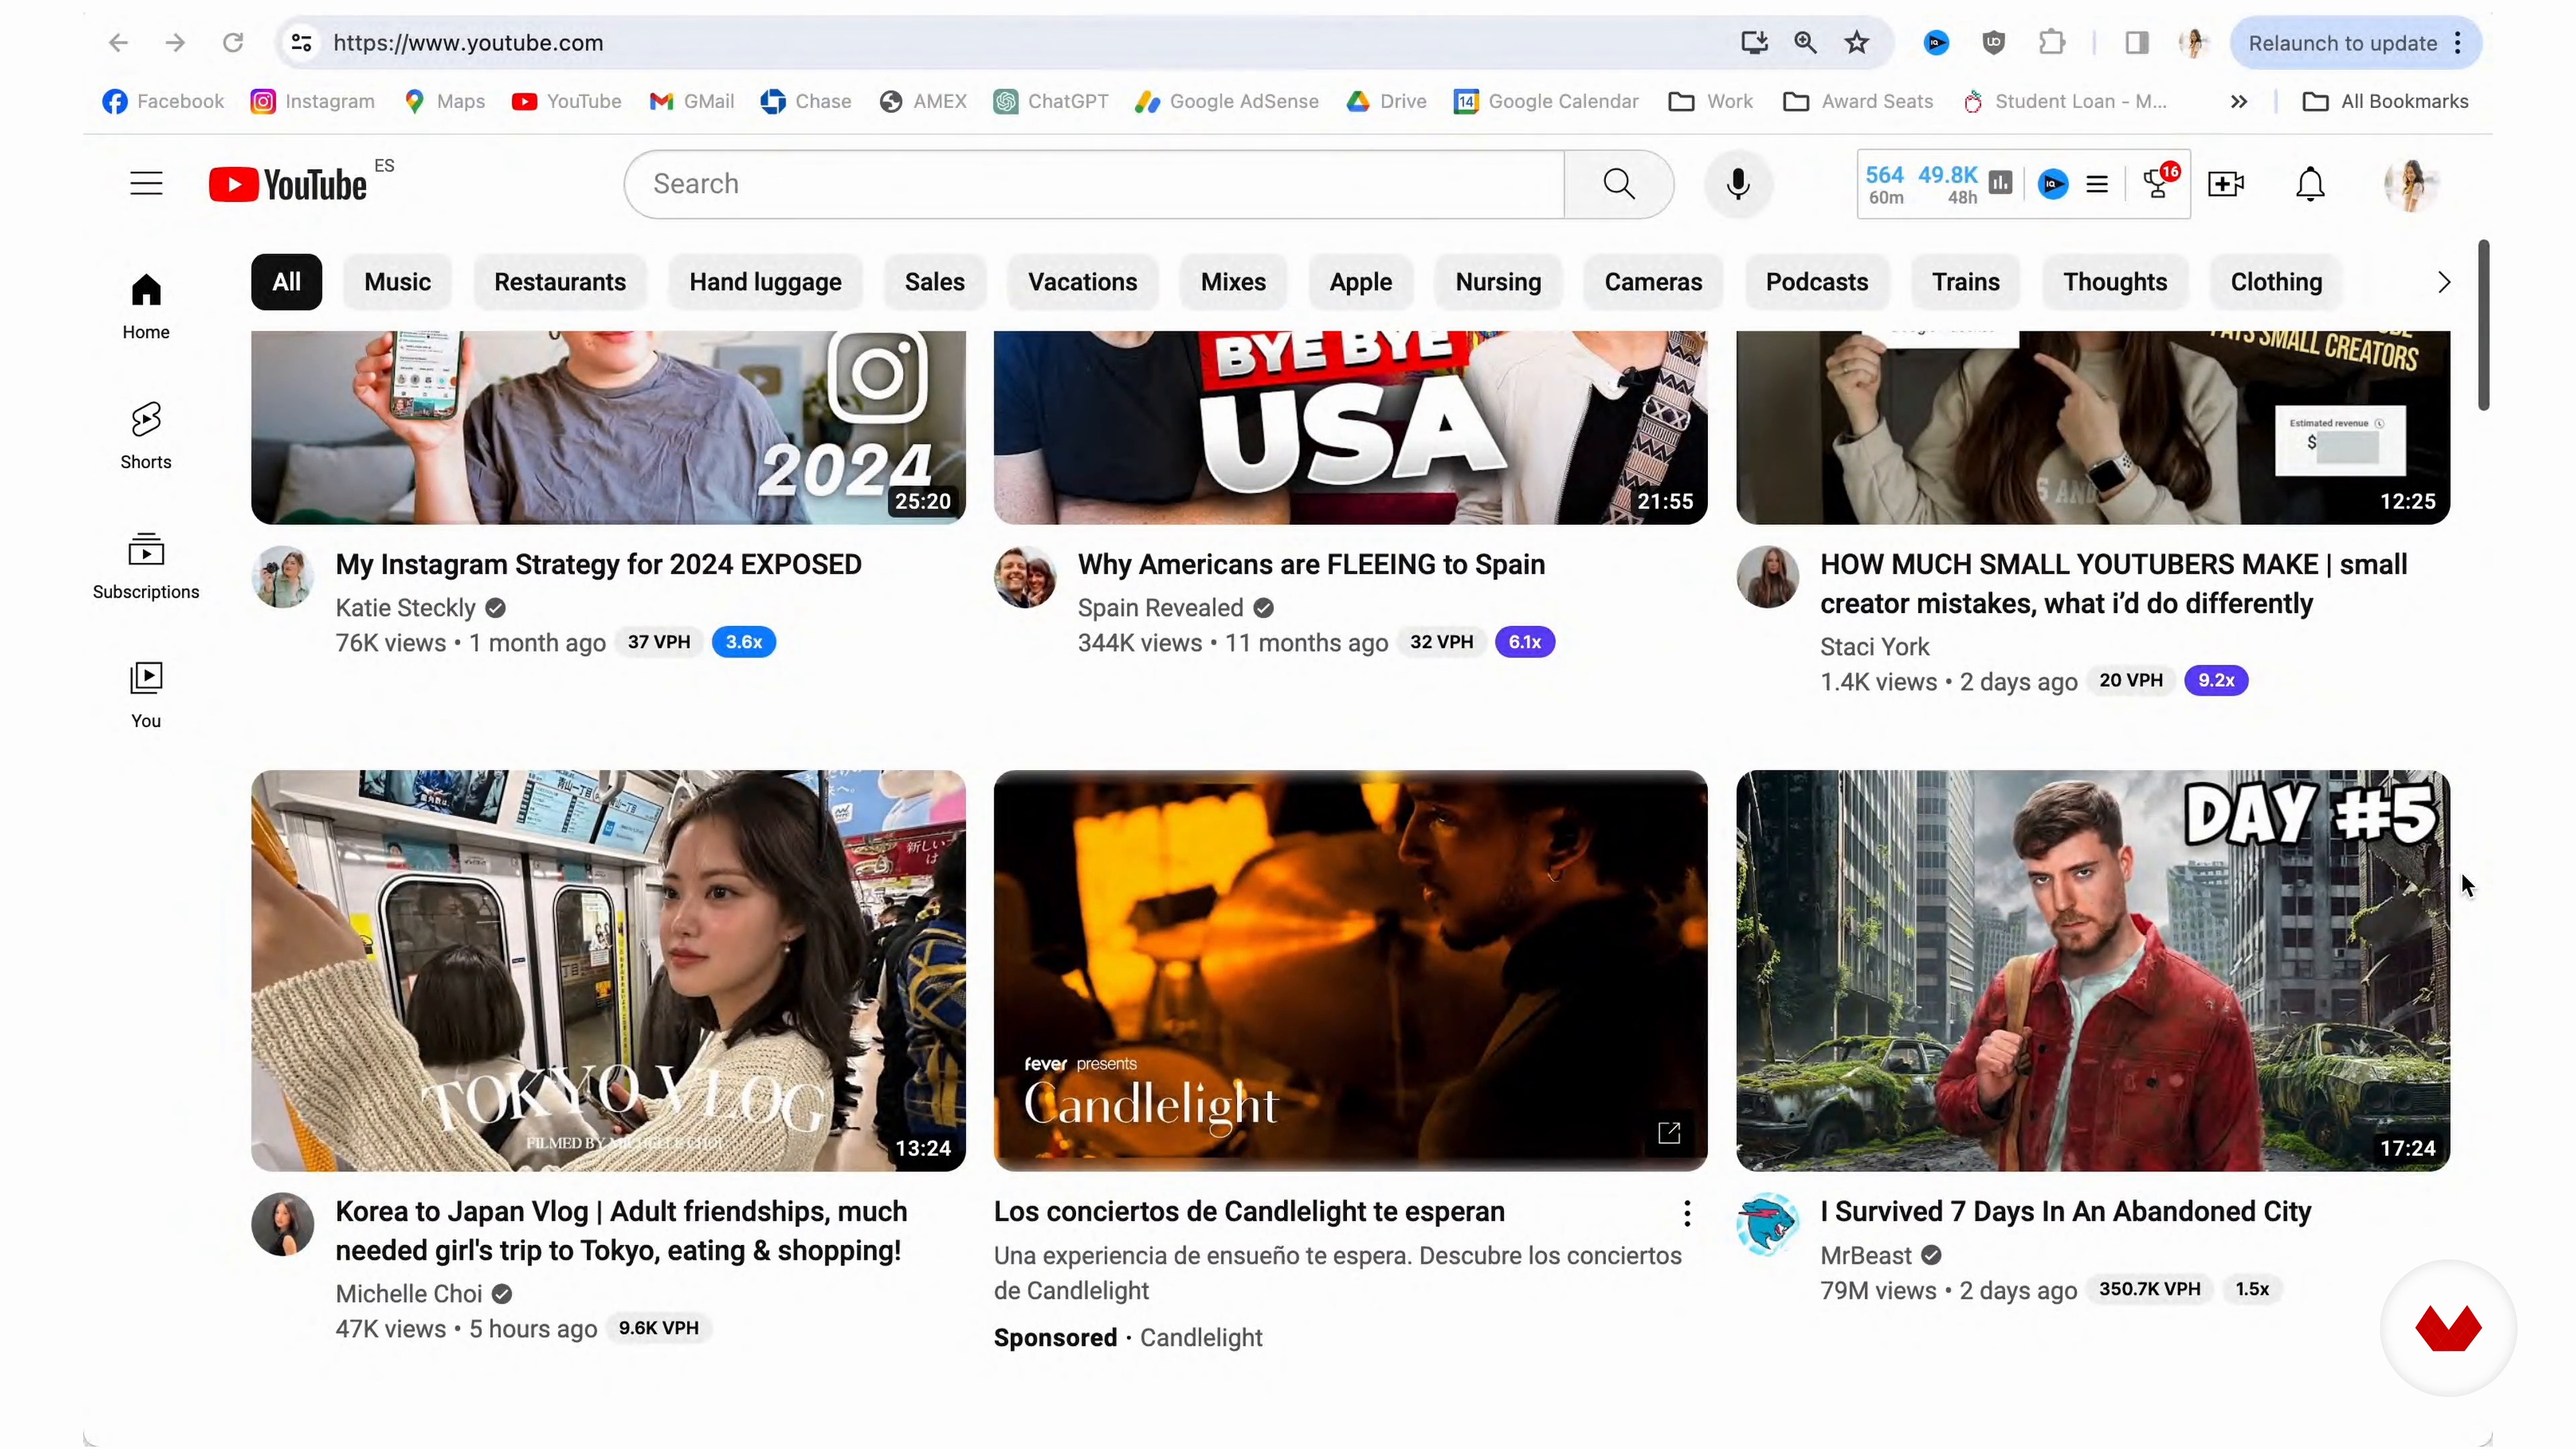The height and width of the screenshot is (1449, 2576).
Task: View site information icon in address bar
Action: click(301, 42)
